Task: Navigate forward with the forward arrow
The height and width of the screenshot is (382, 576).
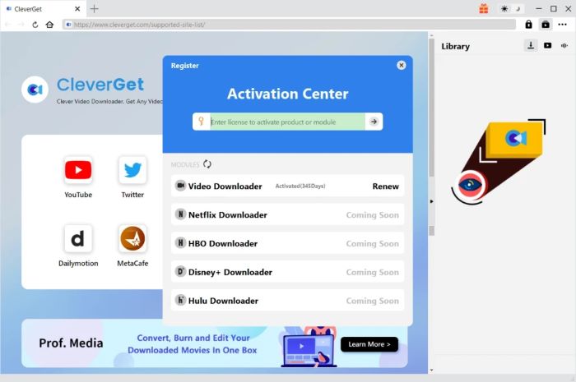Action: pyautogui.click(x=21, y=25)
